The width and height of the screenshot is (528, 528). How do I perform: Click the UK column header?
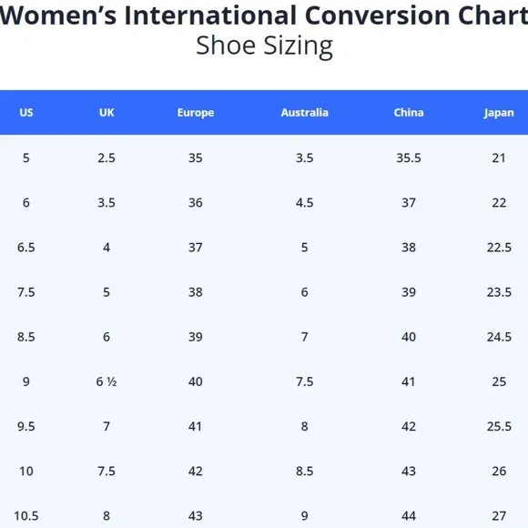[x=107, y=113]
